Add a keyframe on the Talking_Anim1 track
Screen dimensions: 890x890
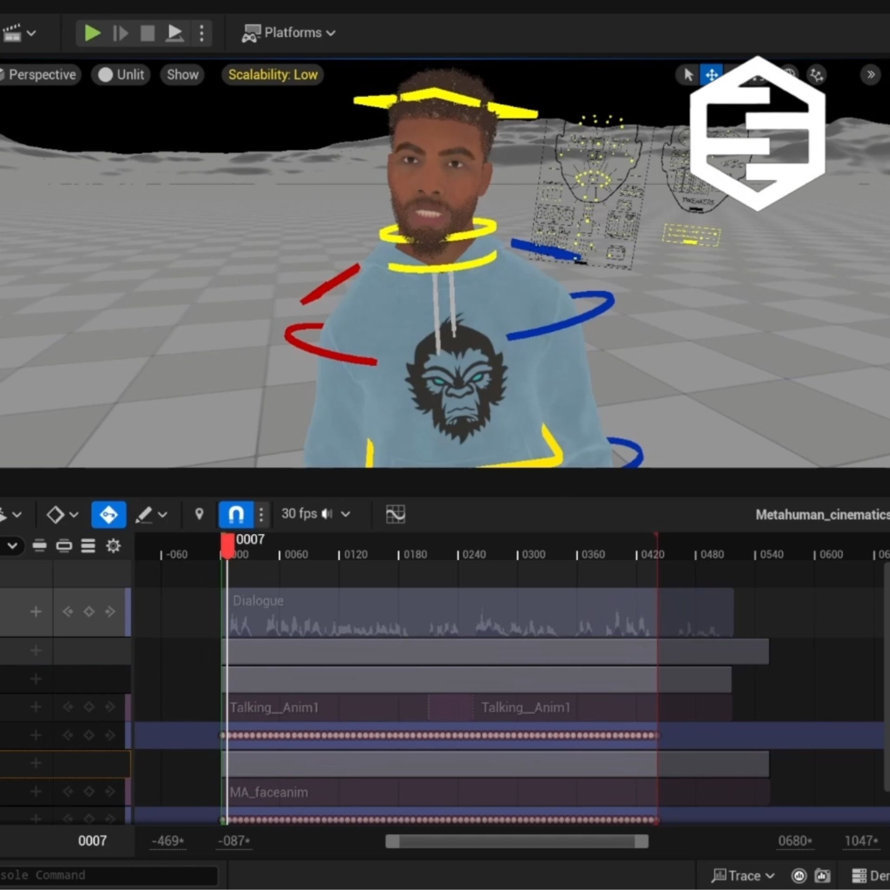[89, 707]
